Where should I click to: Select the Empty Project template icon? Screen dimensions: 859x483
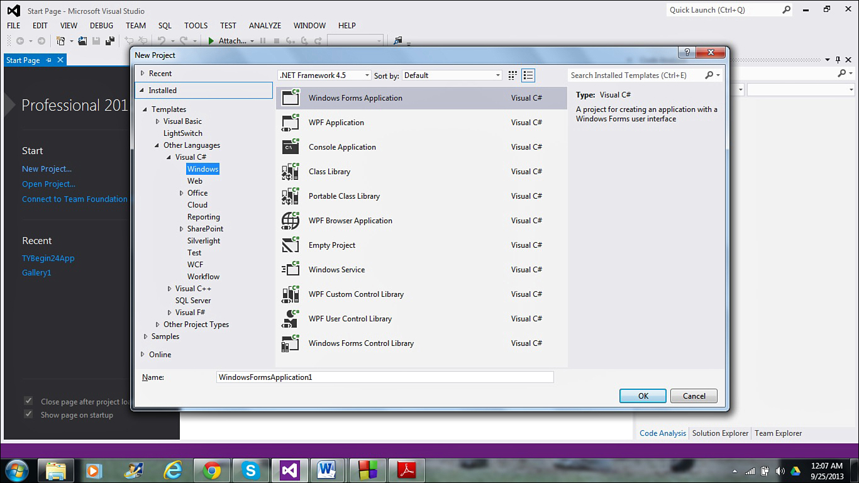[x=290, y=245]
